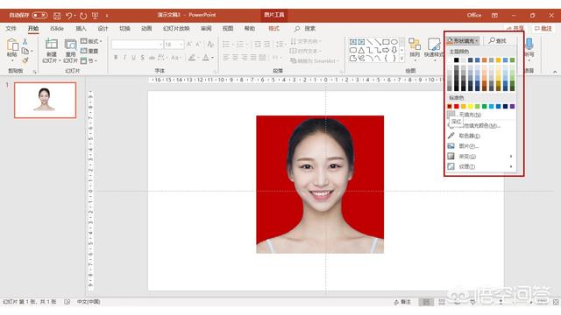Pick the dark red standard color swatch
561x315 pixels.
[x=450, y=107]
